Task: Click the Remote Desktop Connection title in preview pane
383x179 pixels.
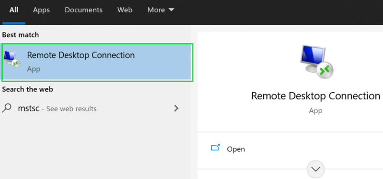Action: [x=315, y=96]
